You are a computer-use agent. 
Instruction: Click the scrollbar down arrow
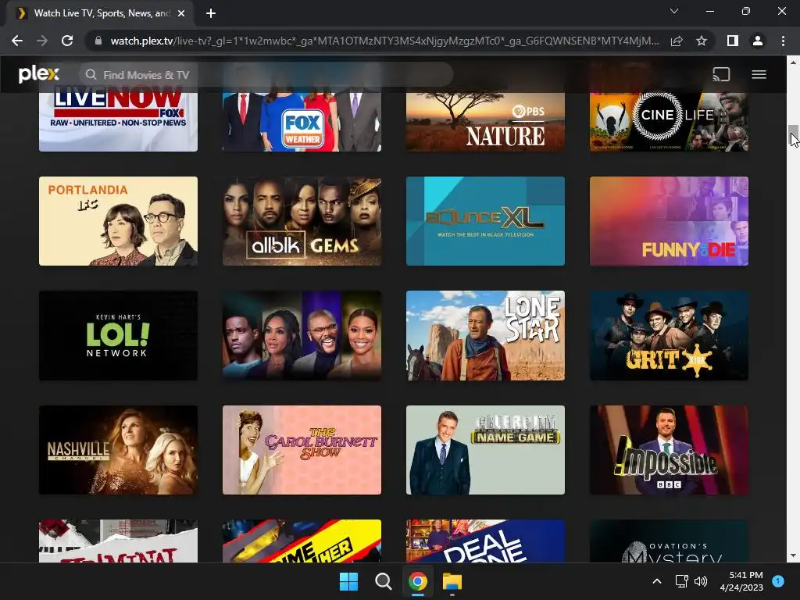[793, 556]
